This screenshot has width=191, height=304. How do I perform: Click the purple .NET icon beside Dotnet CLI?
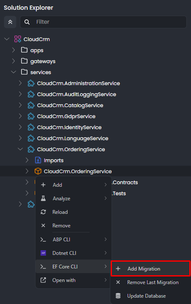44,253
